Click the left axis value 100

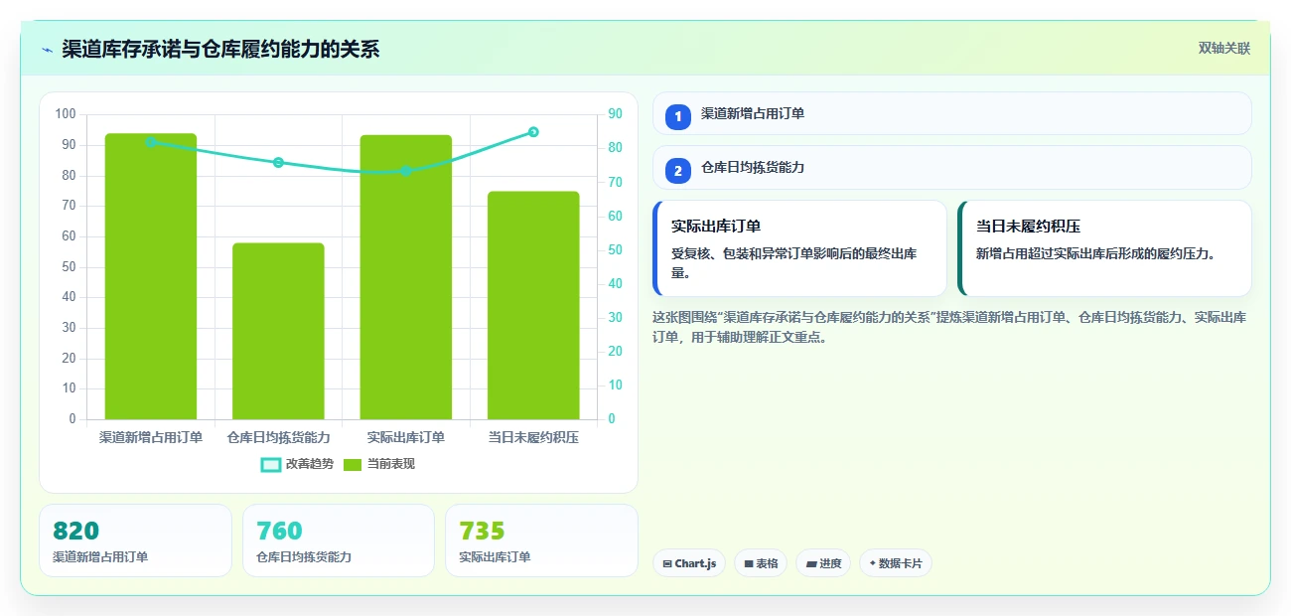66,114
